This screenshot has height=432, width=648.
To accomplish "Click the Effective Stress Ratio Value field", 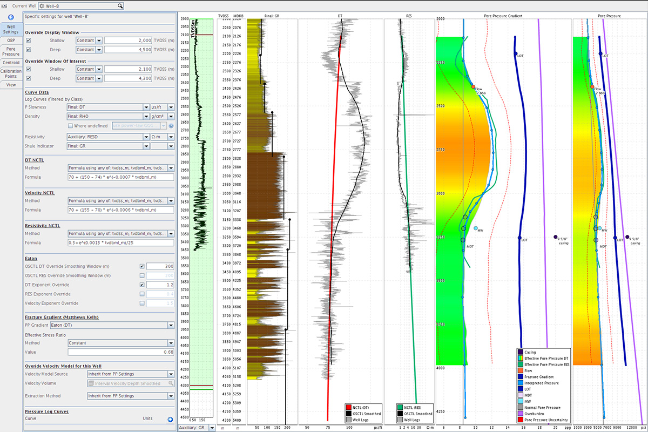I will tap(120, 352).
